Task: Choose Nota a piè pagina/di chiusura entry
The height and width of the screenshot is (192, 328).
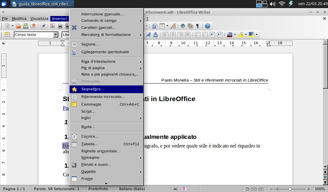Action: (x=106, y=74)
